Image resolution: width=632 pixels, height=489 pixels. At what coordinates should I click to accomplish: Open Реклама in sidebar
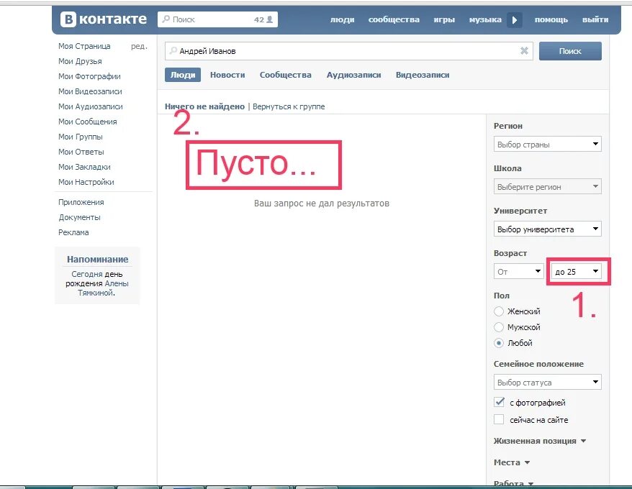click(73, 232)
